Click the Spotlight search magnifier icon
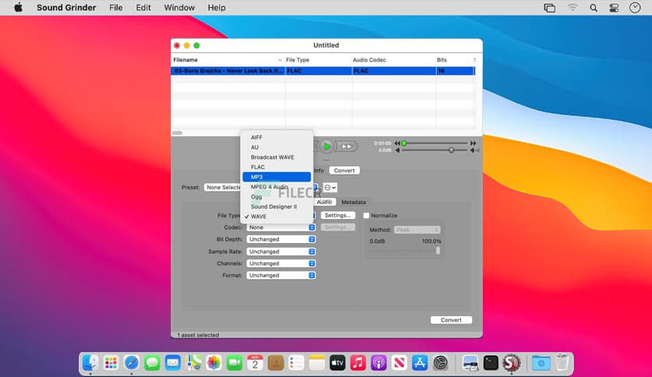Viewport: 652px width, 377px height. coord(594,8)
